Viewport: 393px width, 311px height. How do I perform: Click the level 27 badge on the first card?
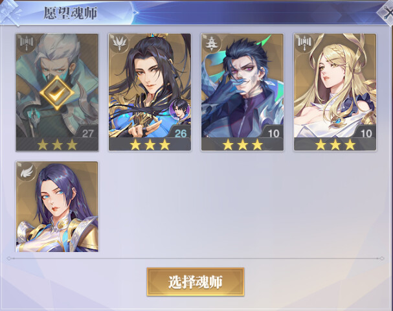pos(87,133)
